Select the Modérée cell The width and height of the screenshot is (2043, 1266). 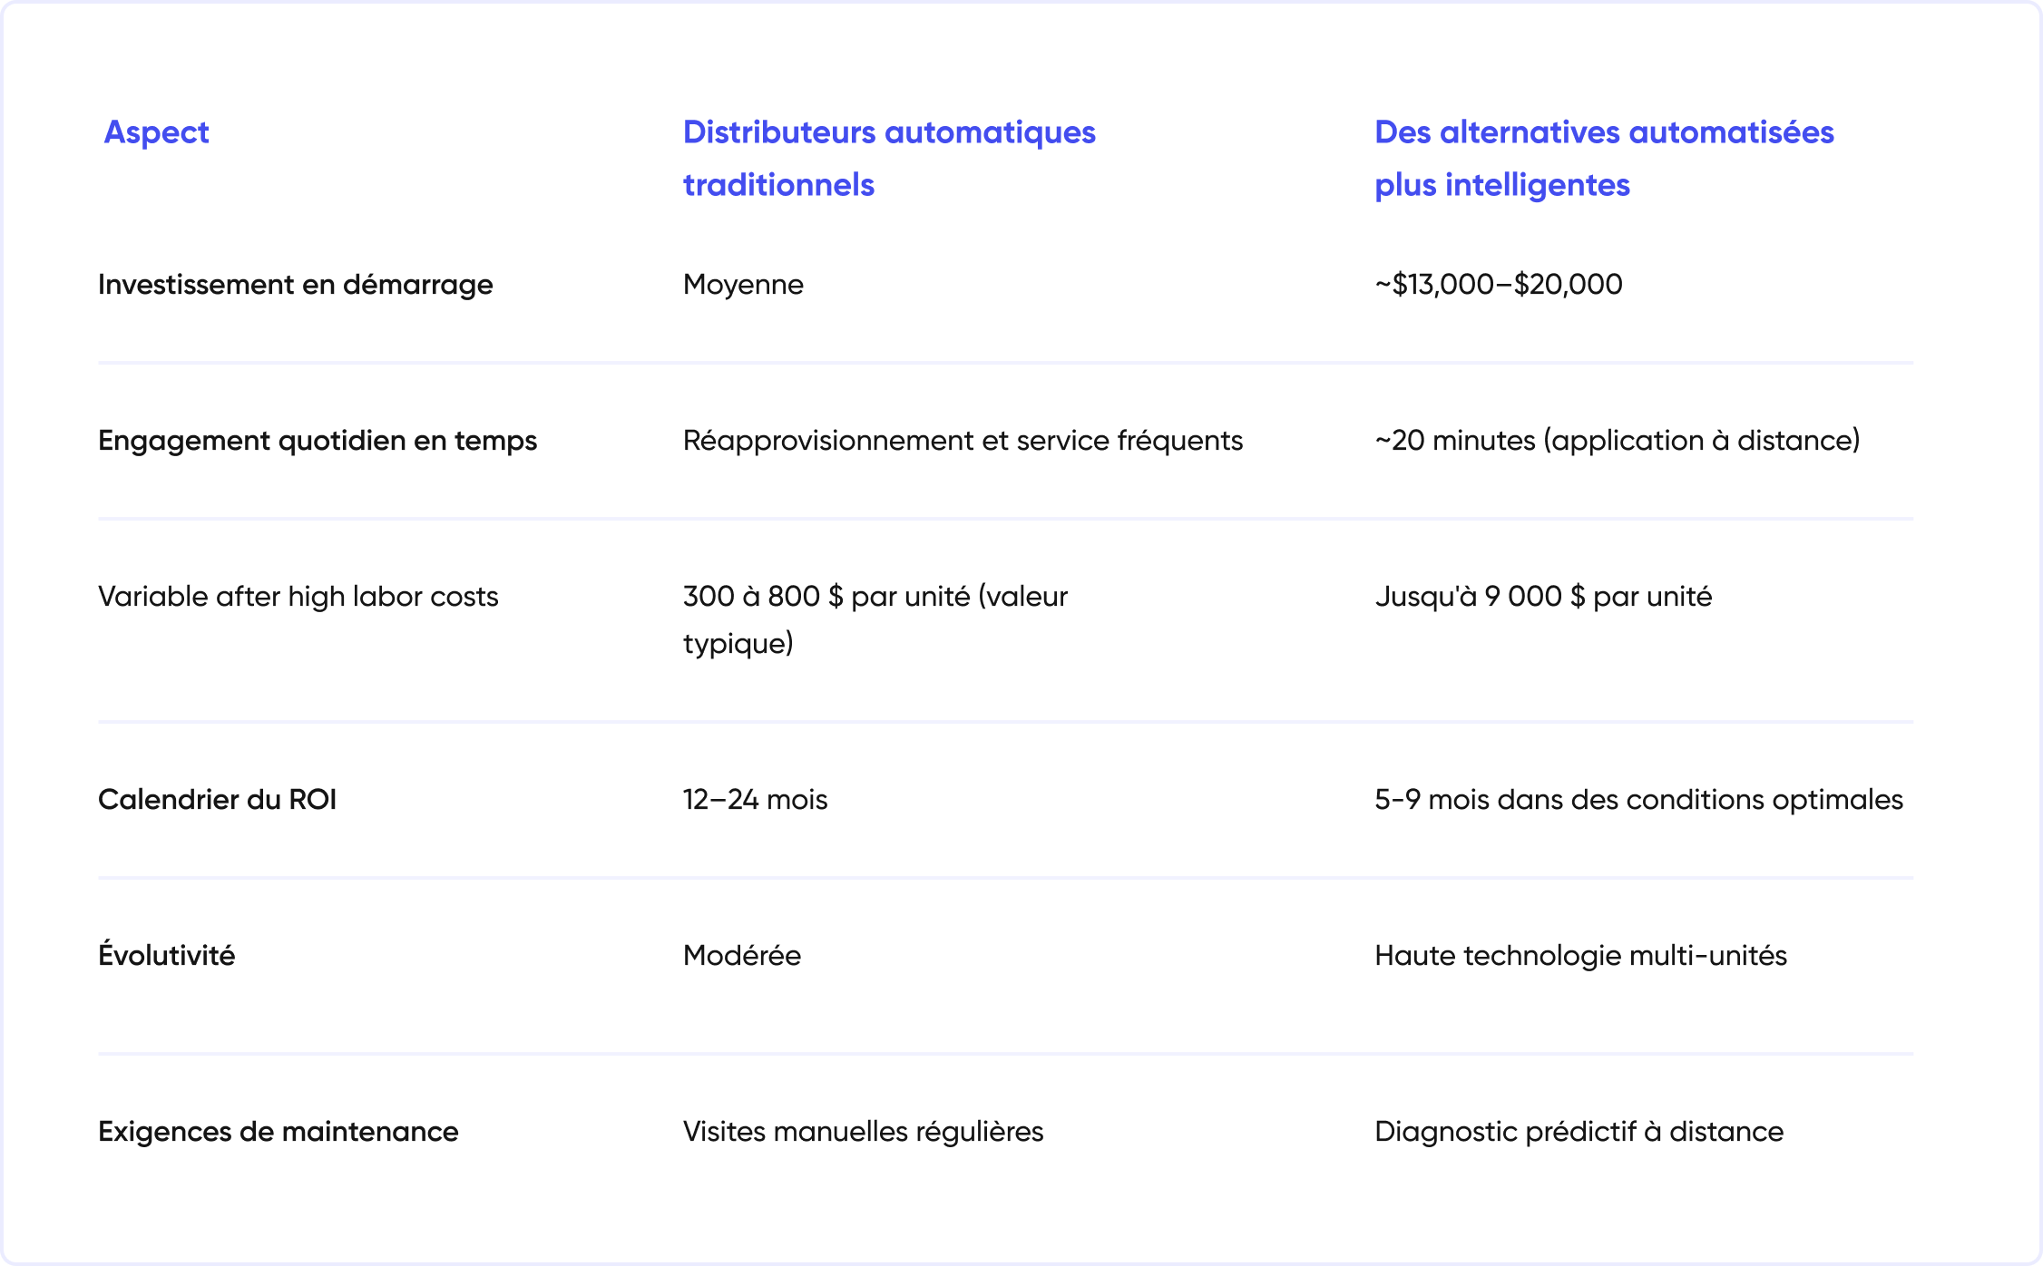(741, 956)
